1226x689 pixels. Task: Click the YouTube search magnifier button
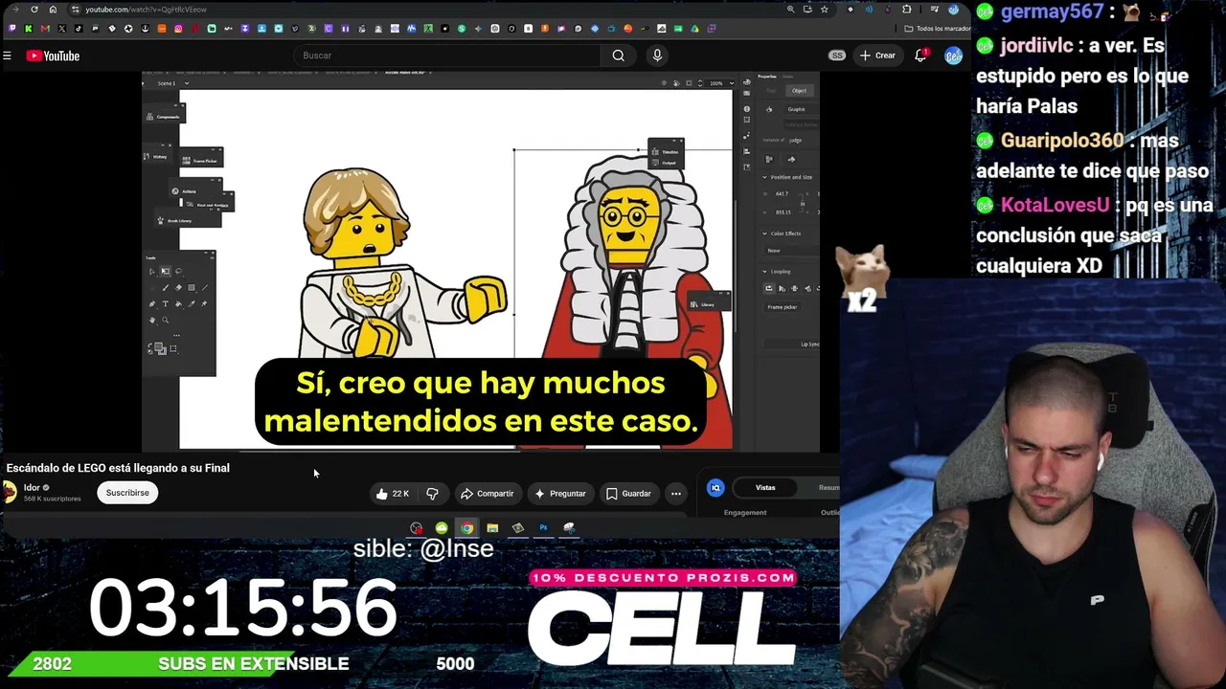click(619, 56)
